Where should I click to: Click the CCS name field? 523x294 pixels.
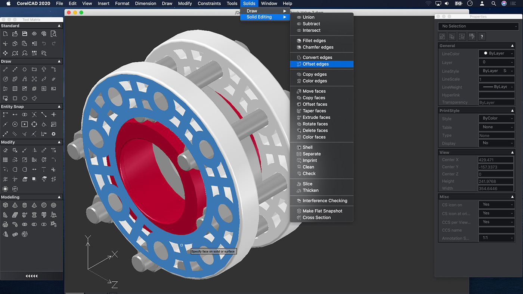click(x=496, y=230)
